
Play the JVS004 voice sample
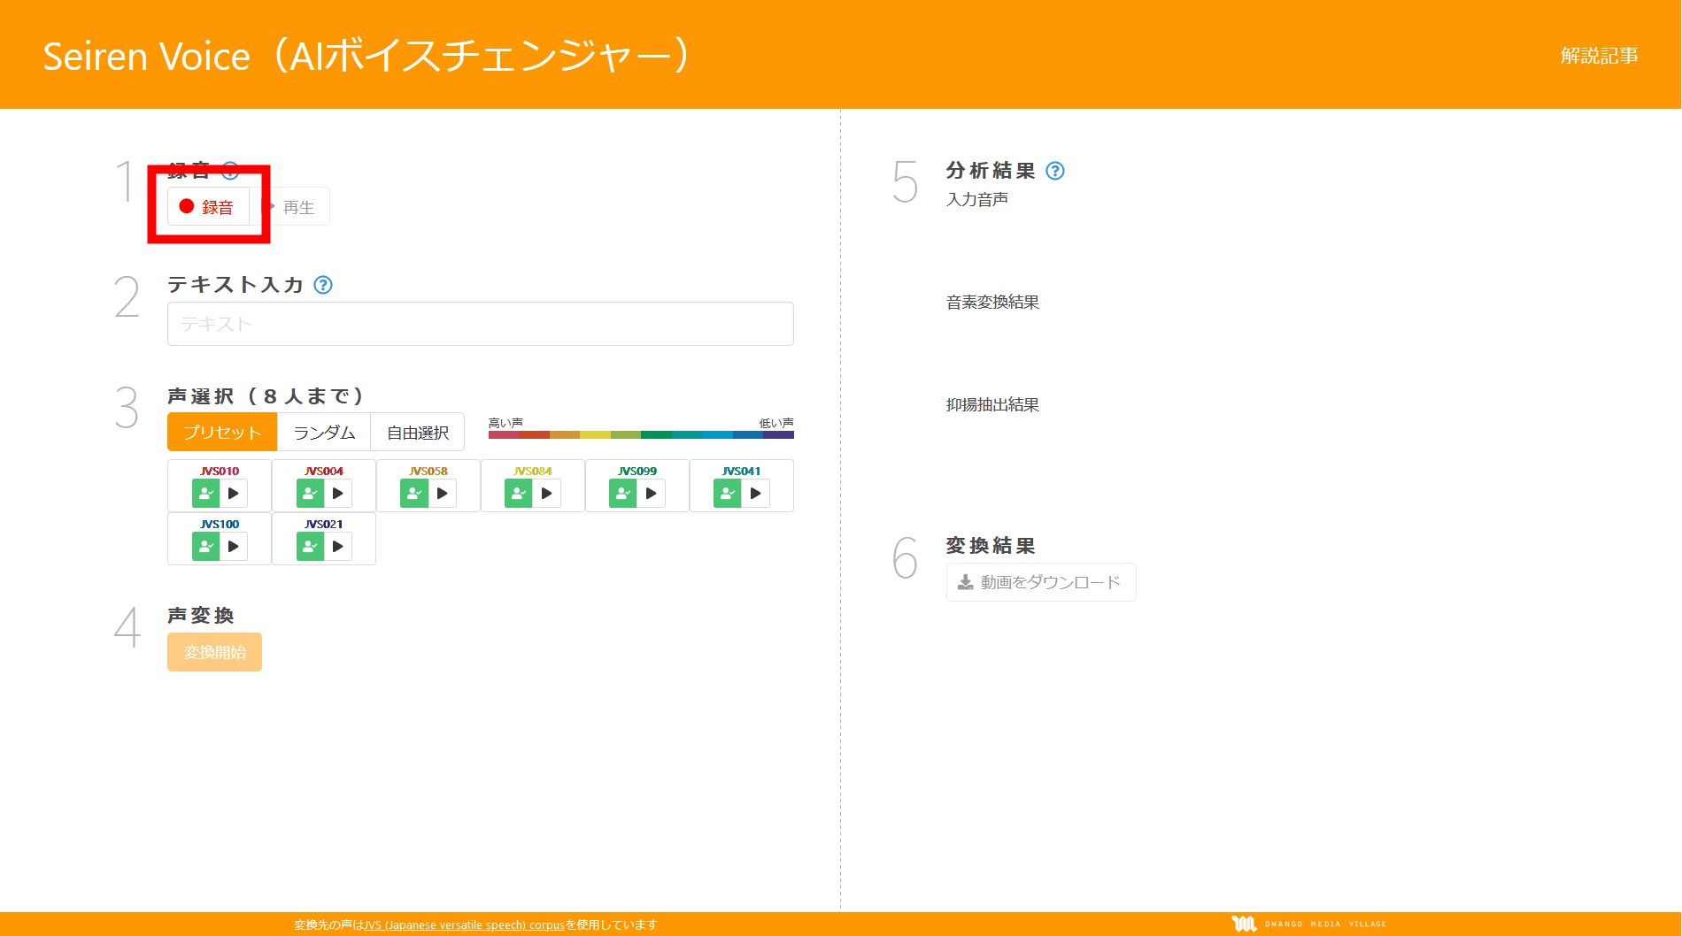(338, 494)
